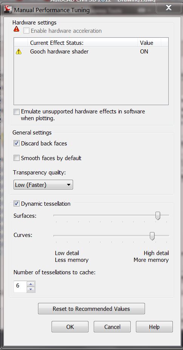The height and width of the screenshot is (350, 183).
Task: Open the Transparency quality dropdown
Action: coord(43,185)
